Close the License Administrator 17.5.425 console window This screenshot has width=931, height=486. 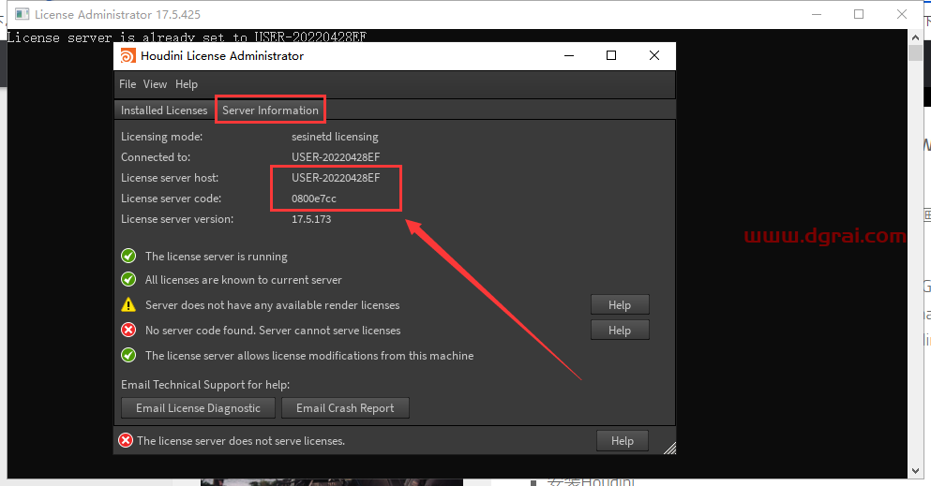point(901,14)
